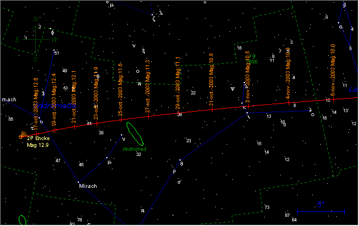359x226 pixels.
Task: Select the 29-oct.-2003 Mag:11.1 tick mark
Action: point(178,112)
